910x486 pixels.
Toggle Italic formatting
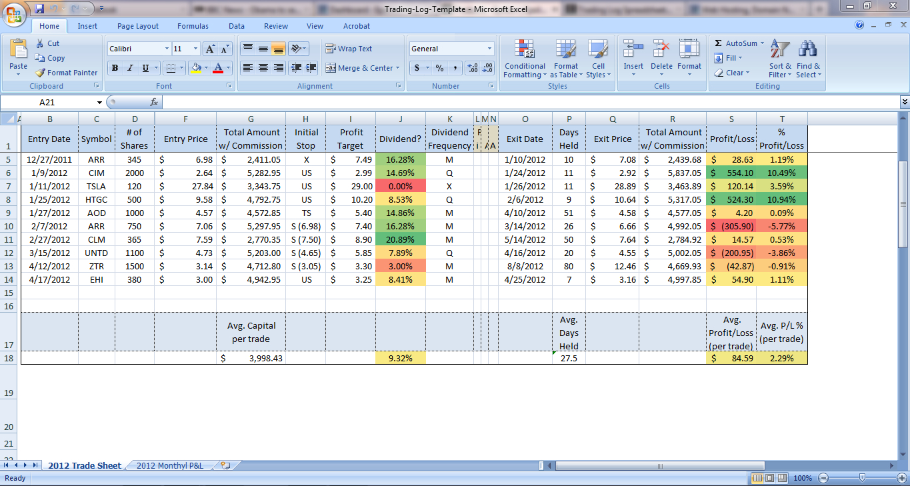pos(130,68)
